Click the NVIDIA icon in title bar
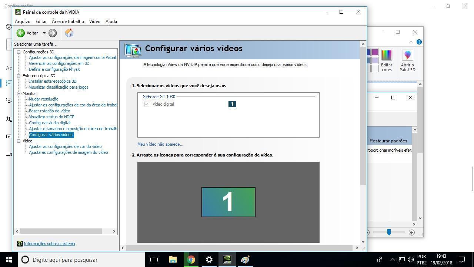 [x=18, y=12]
